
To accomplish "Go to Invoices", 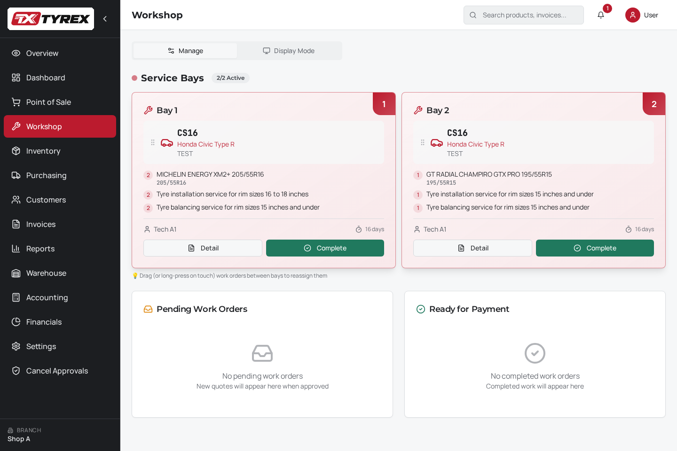I will click(x=60, y=224).
